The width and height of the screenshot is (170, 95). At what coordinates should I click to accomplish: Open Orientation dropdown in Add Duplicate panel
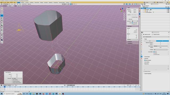17,78
